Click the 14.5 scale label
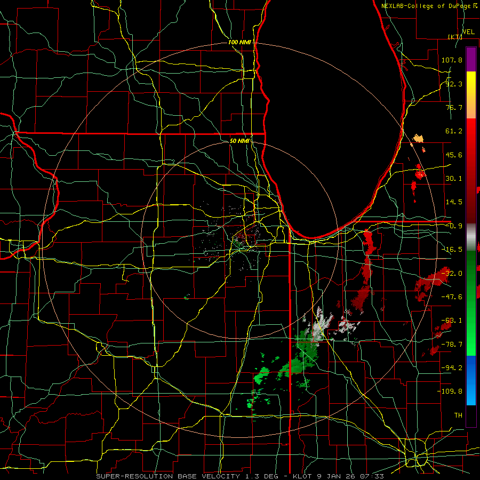Viewport: 480px width, 480px height. tap(454, 202)
